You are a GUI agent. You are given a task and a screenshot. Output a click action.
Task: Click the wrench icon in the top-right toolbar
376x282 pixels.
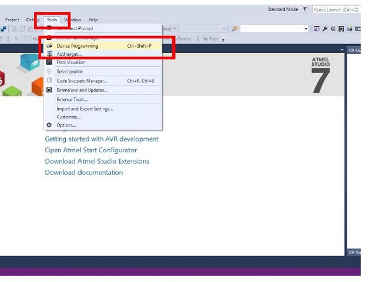coord(325,29)
